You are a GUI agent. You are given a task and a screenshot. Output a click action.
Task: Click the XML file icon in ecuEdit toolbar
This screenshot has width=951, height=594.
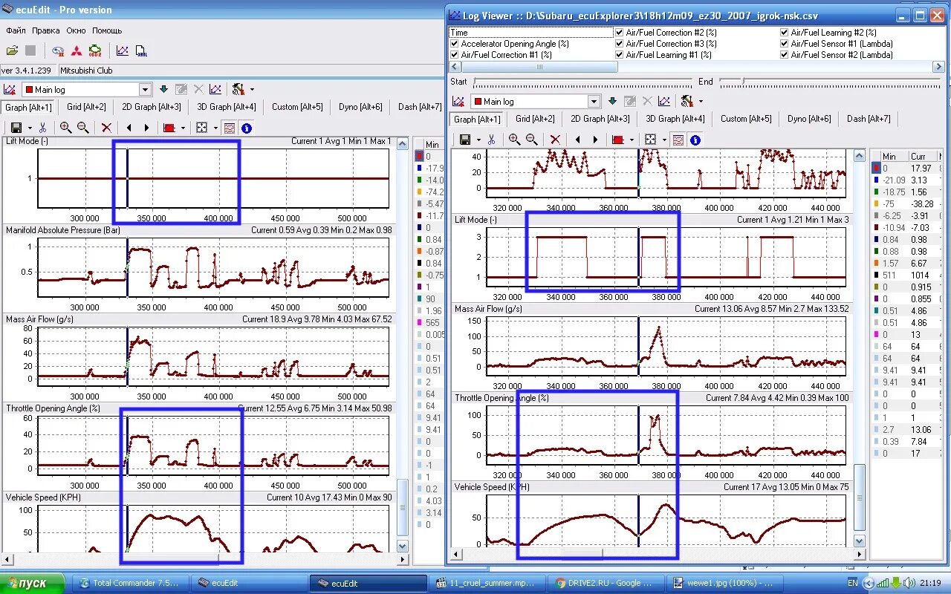coord(141,50)
